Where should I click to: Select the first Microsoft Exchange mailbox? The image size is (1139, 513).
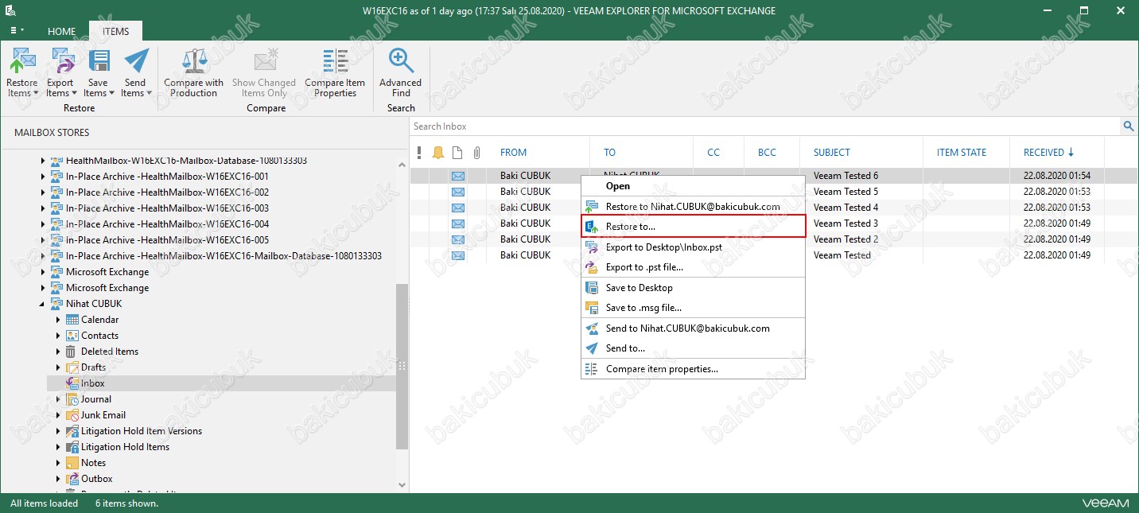click(x=107, y=272)
